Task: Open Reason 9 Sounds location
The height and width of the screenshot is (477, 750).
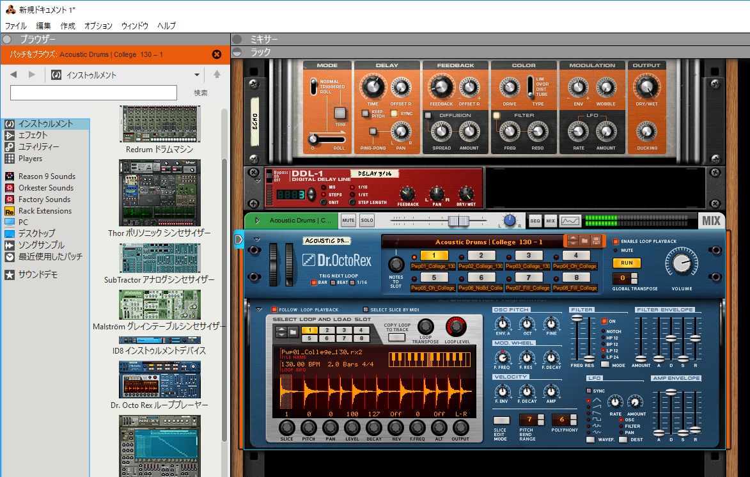Action: click(x=47, y=176)
